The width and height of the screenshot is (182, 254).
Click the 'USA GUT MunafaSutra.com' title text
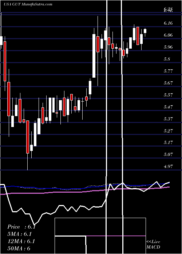(28, 4)
